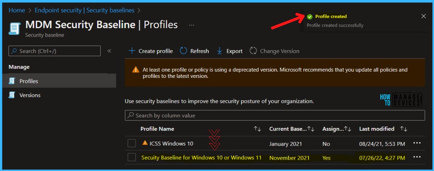This screenshot has height=171, width=434.
Task: Click the circular Refresh icon
Action: 183,51
